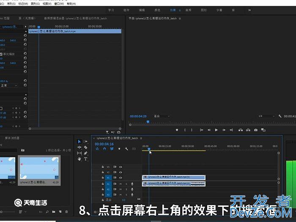The image size is (296, 222).
Task: Target track A2 header label
Action: [108, 189]
